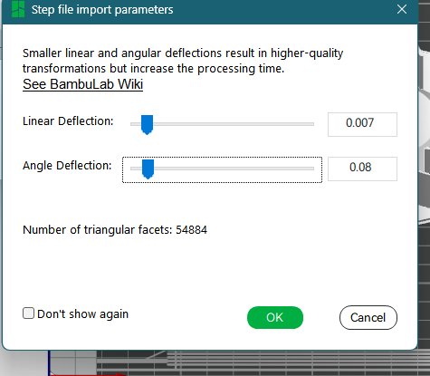
Task: Click Linear Deflection track right of the handle
Action: [234, 124]
